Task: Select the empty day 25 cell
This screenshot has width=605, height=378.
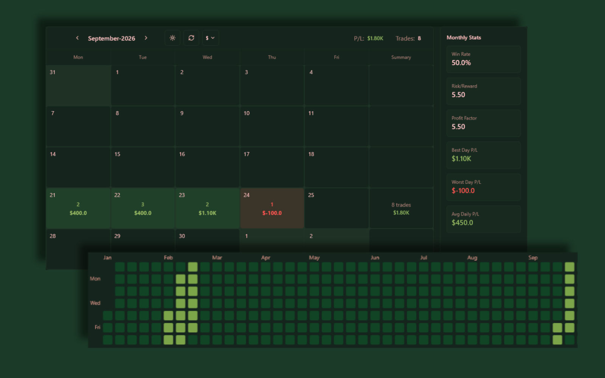Action: click(337, 208)
